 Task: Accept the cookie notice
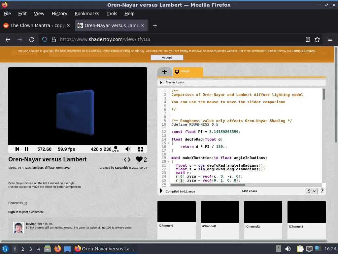tap(167, 58)
